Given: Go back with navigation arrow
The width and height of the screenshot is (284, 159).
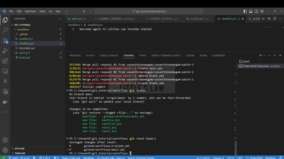Looking at the screenshot, I should click(x=84, y=11).
